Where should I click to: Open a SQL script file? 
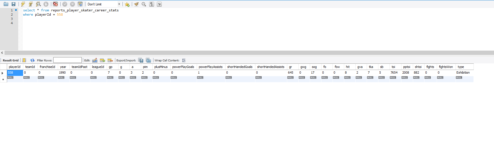[6, 4]
